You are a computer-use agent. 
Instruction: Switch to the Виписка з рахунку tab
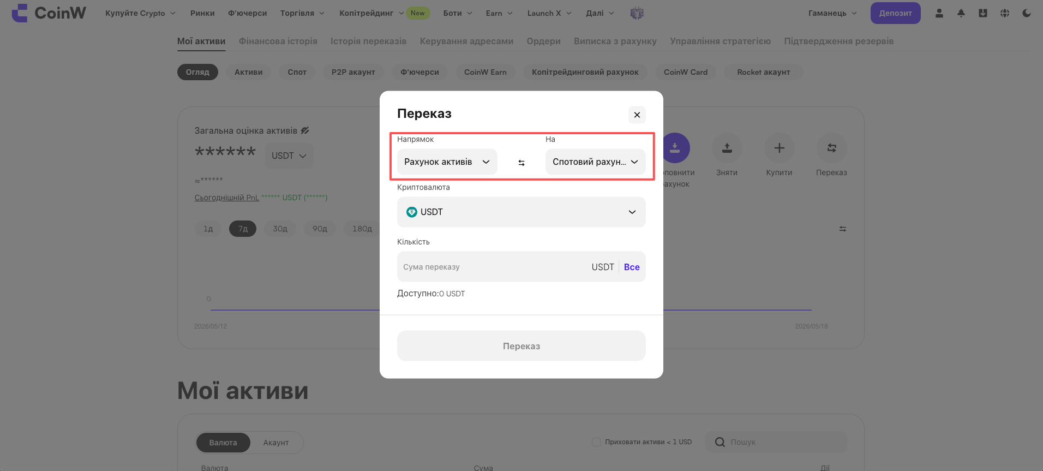pos(615,41)
